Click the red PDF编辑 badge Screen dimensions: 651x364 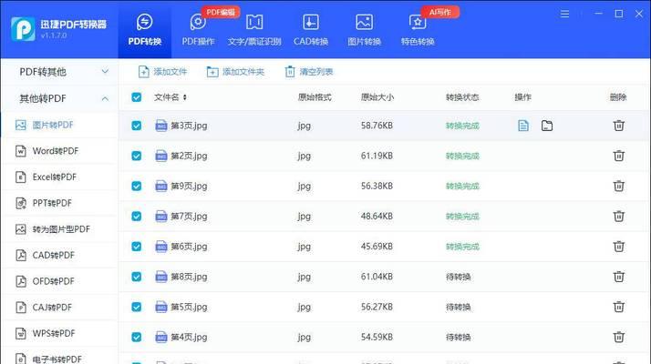[x=221, y=12]
